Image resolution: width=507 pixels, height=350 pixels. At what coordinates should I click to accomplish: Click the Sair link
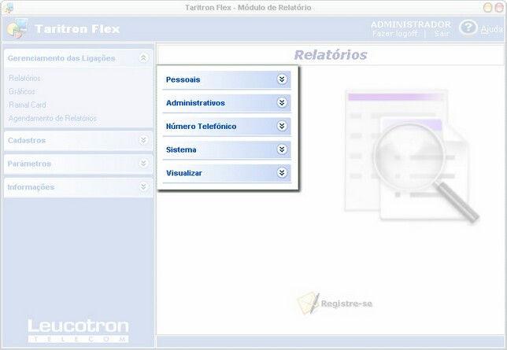click(442, 34)
